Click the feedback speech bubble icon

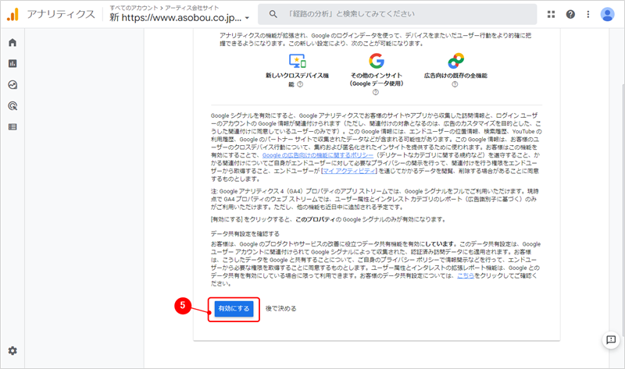pyautogui.click(x=611, y=340)
